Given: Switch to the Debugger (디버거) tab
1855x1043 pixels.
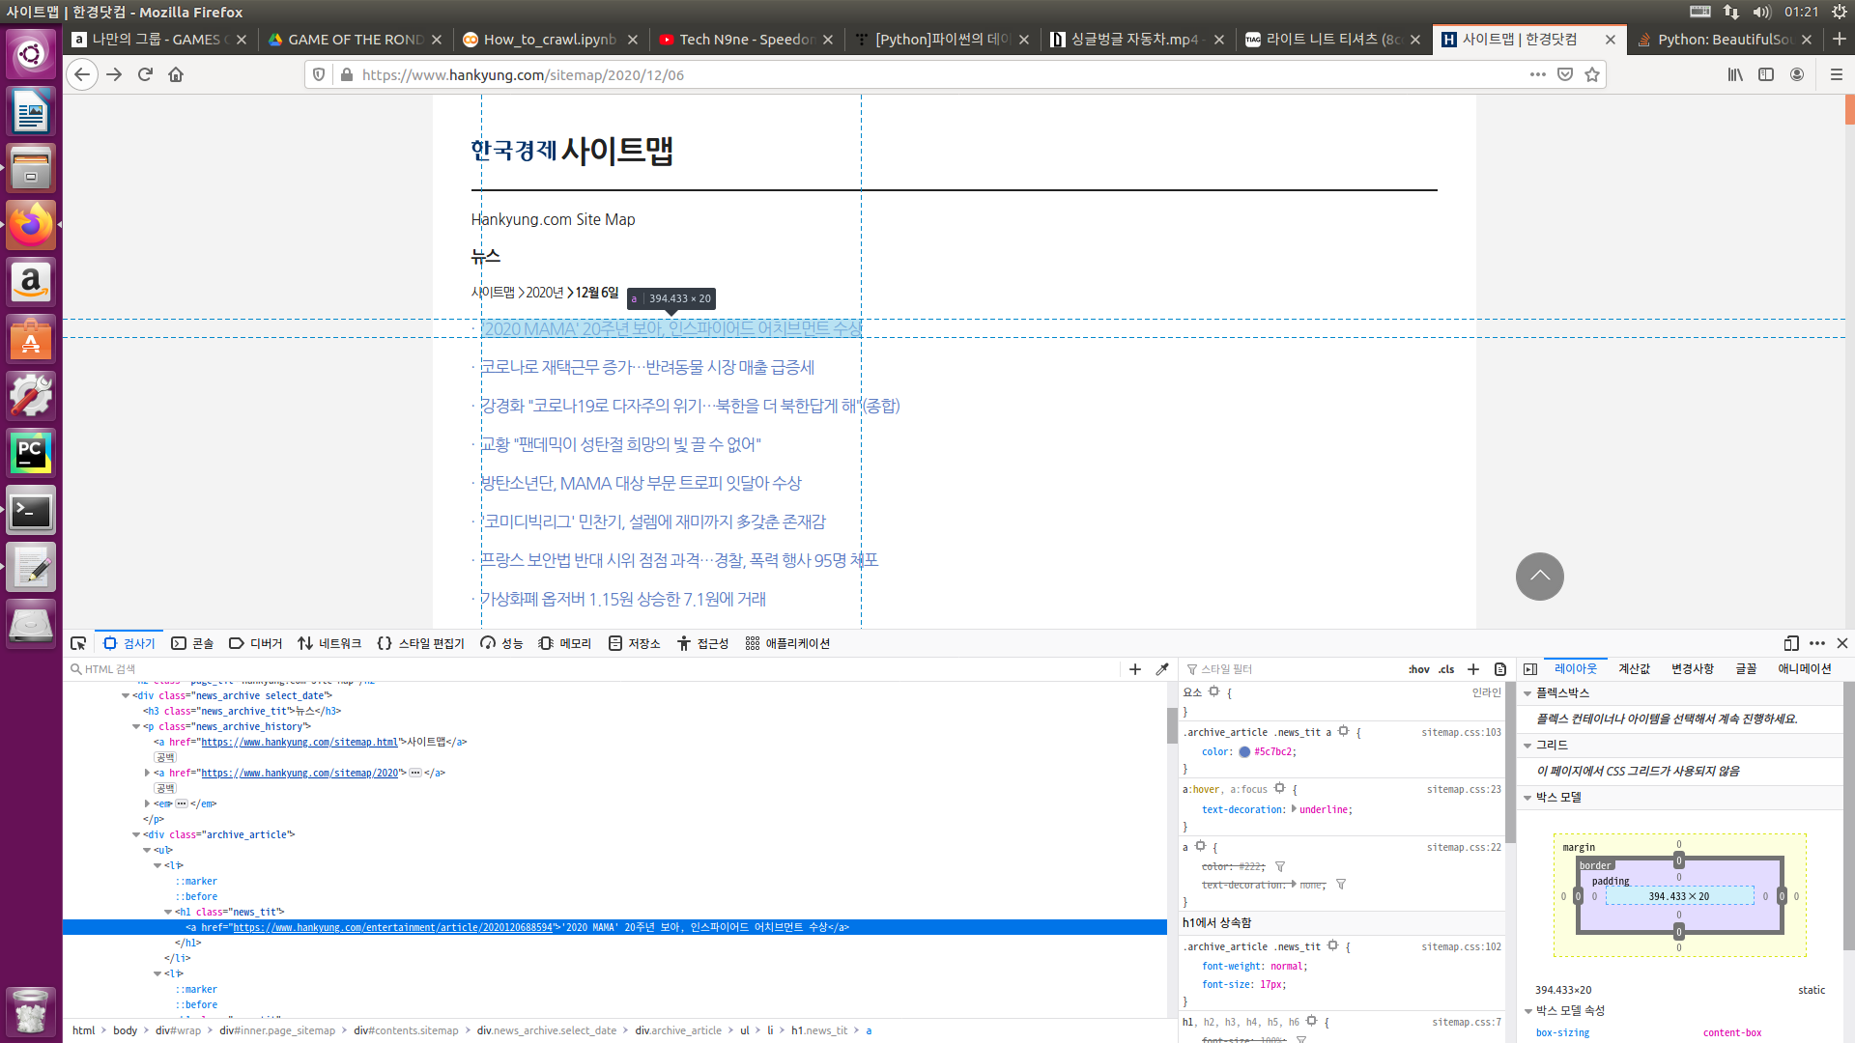Looking at the screenshot, I should click(256, 643).
